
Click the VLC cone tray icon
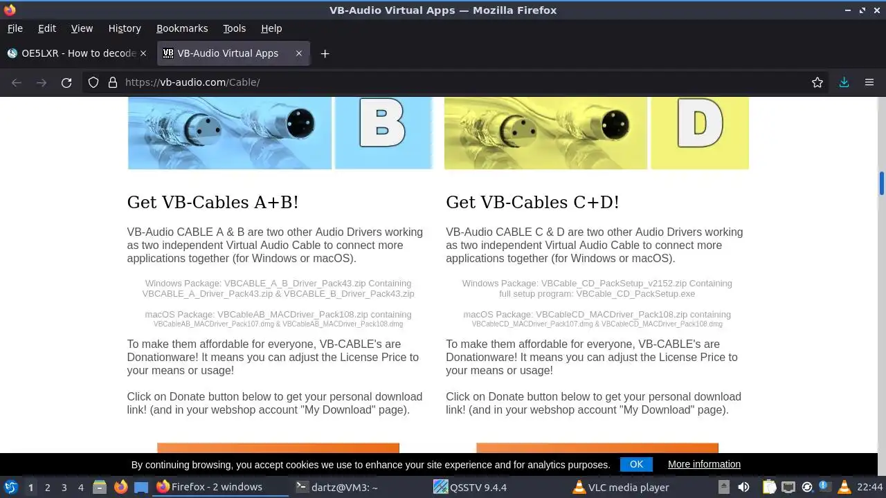[x=844, y=487]
